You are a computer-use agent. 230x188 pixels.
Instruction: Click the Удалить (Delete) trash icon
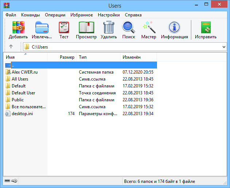click(x=109, y=28)
